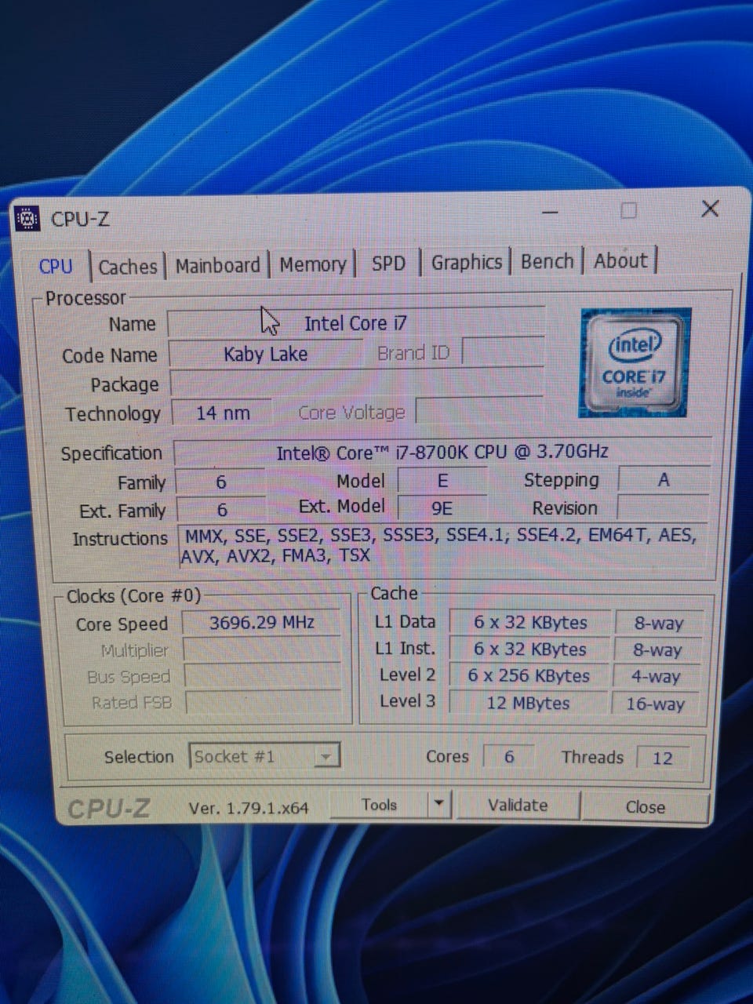Open the Graphics tab
Image resolution: width=753 pixels, height=1004 pixels.
pos(466,262)
